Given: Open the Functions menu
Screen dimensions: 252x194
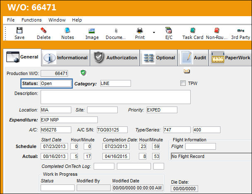Looking at the screenshot, I should (31, 20).
